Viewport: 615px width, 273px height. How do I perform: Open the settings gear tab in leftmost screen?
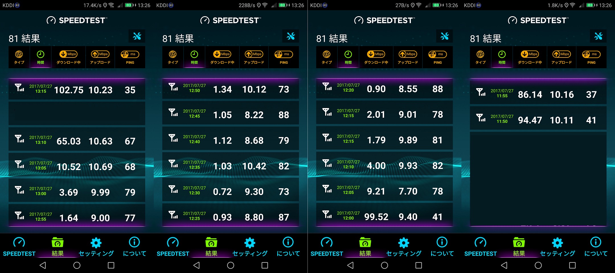[x=96, y=247]
